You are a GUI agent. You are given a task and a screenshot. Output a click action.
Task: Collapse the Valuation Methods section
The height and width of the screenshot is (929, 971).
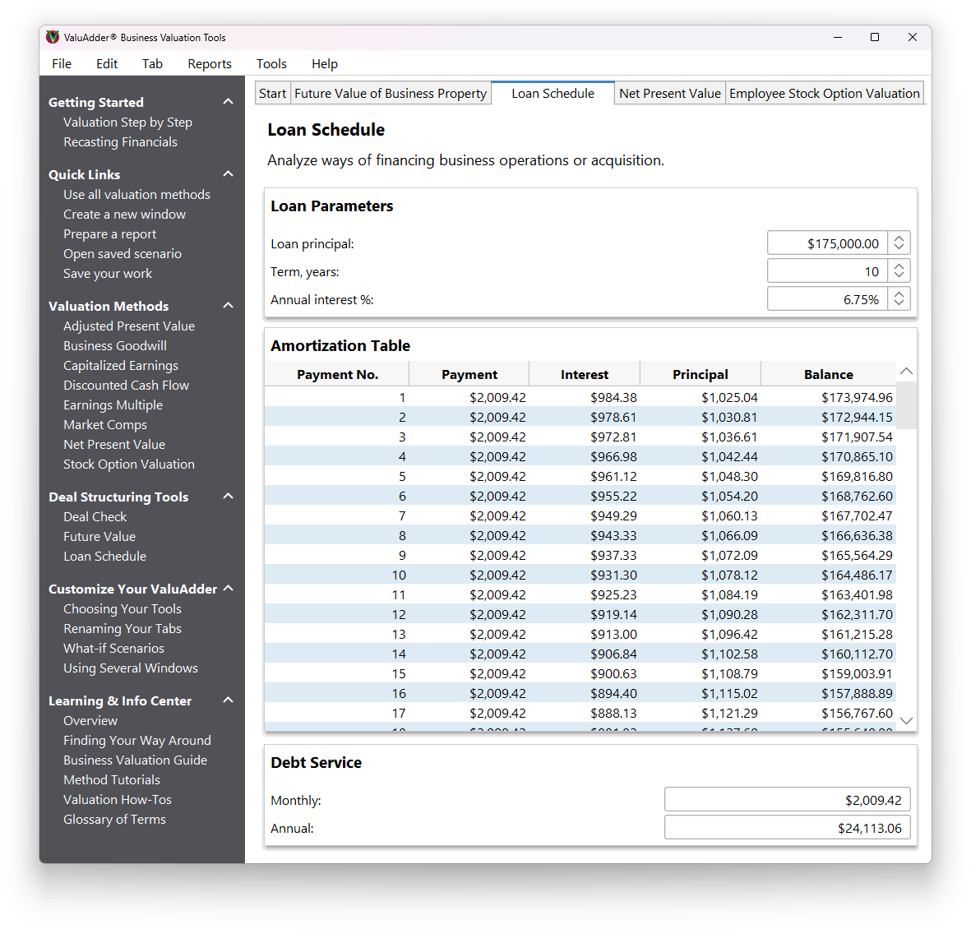click(x=228, y=305)
